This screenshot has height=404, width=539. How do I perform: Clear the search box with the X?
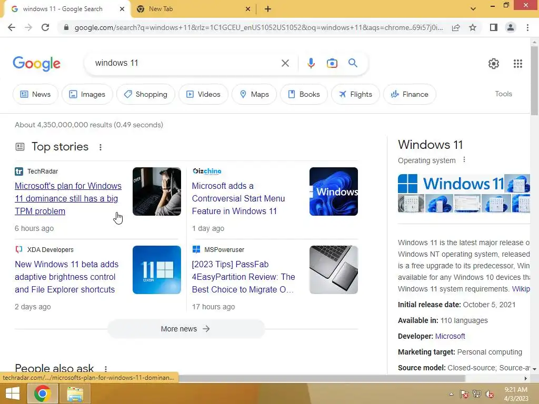tap(285, 63)
